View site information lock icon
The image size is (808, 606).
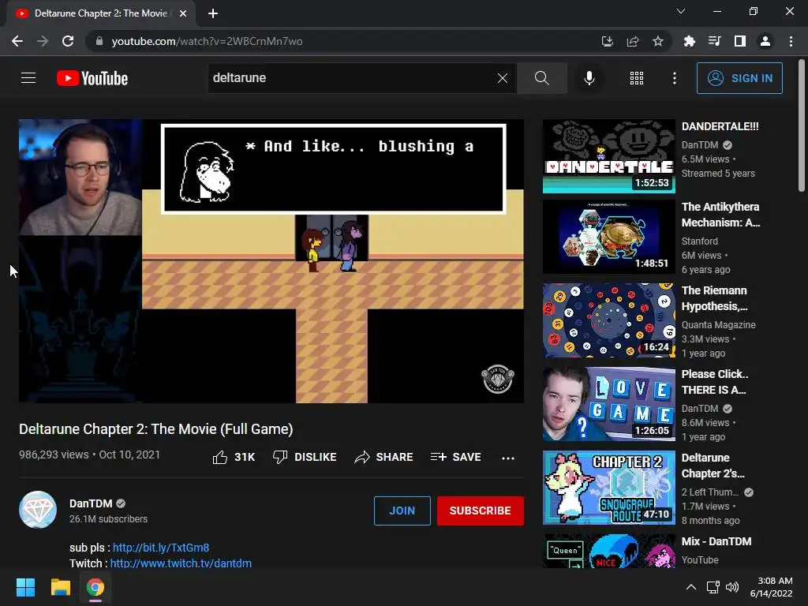click(x=99, y=41)
